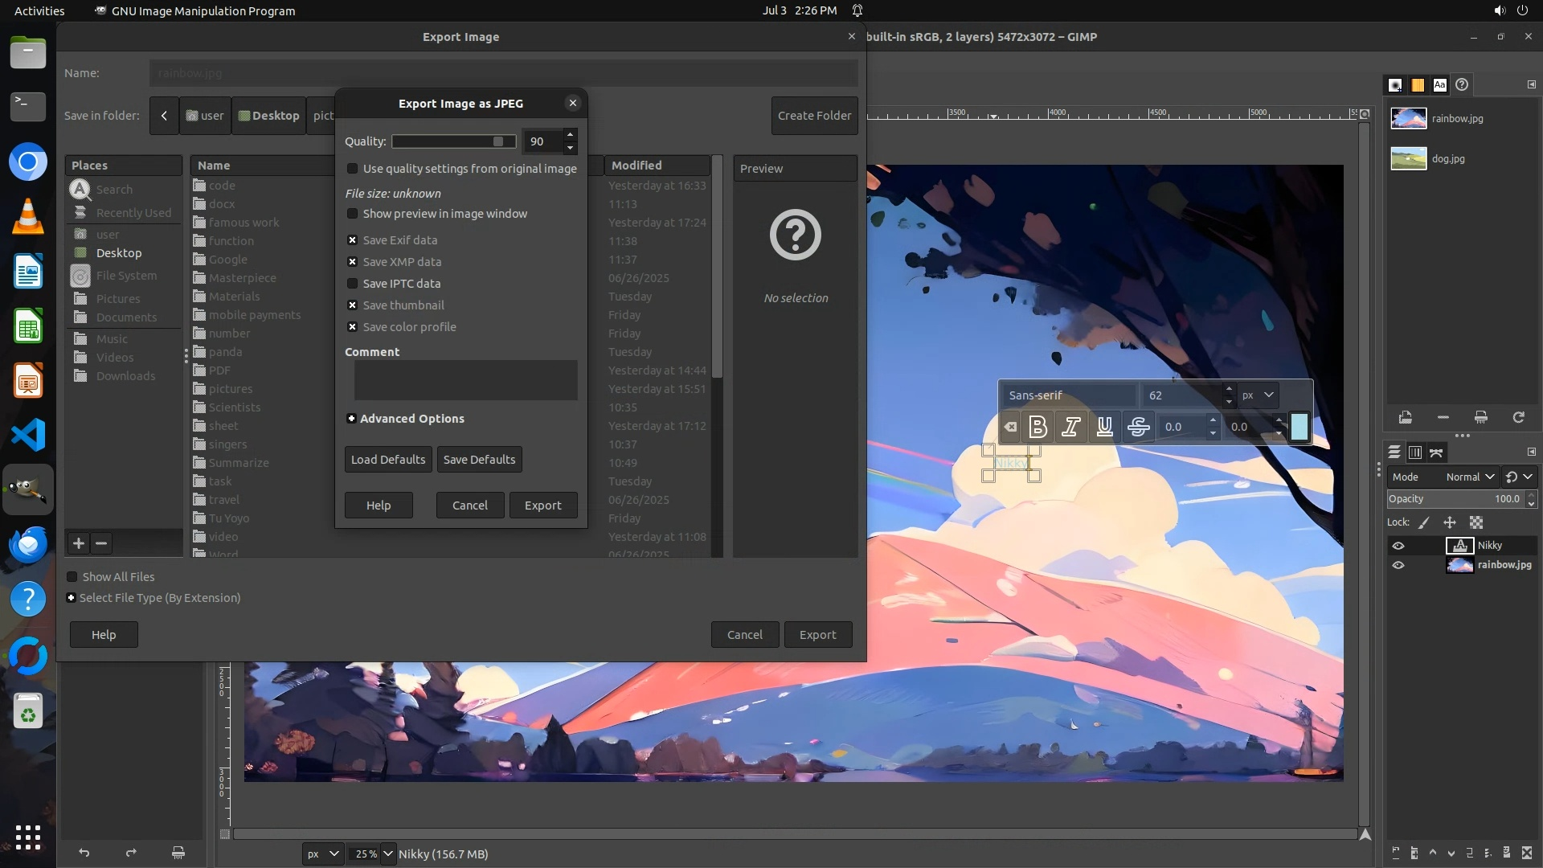Expand Select File Type by extension

[x=72, y=598]
